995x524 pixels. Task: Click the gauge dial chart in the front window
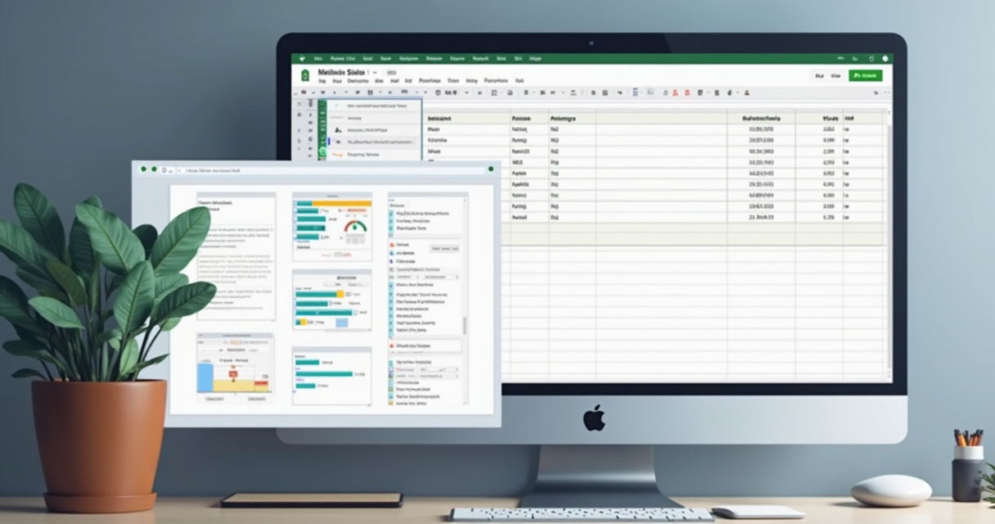tap(354, 226)
